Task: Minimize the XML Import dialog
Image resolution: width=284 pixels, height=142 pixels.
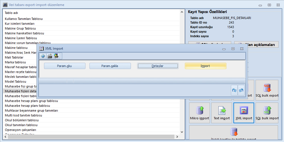Action: tap(224, 49)
